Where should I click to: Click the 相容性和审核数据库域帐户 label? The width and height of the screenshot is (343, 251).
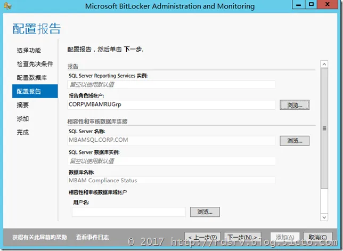click(97, 192)
